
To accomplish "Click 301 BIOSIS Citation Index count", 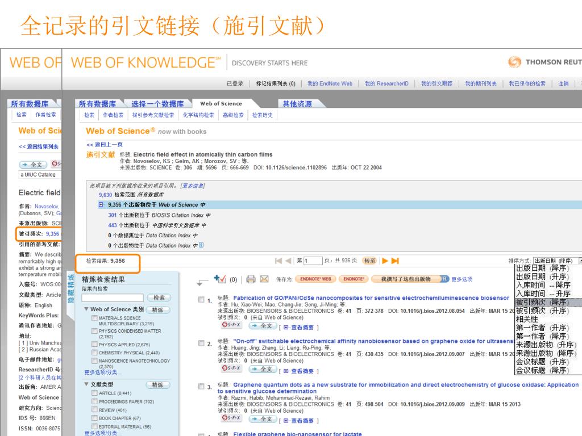I will point(112,215).
